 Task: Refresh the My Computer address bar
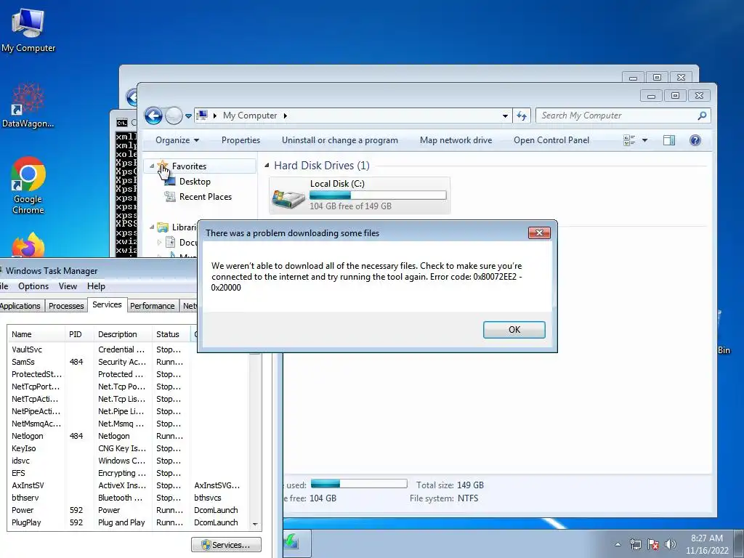[522, 116]
